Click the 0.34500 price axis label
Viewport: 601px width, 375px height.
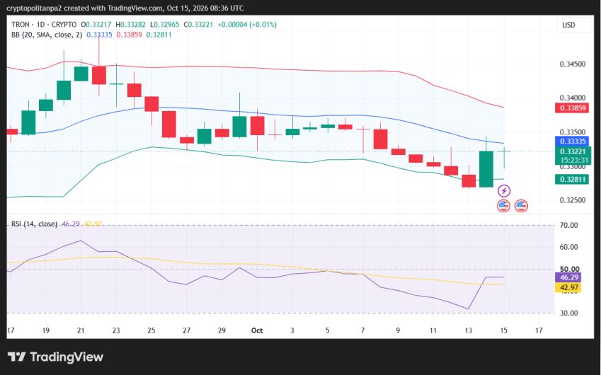(x=572, y=64)
